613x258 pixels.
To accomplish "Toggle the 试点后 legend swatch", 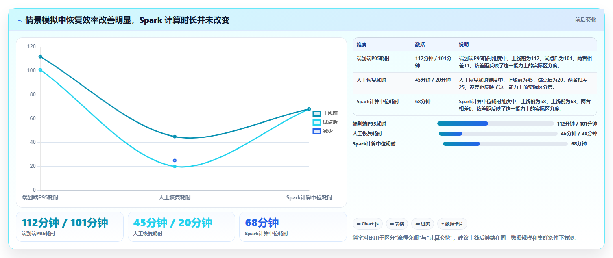I will click(317, 122).
